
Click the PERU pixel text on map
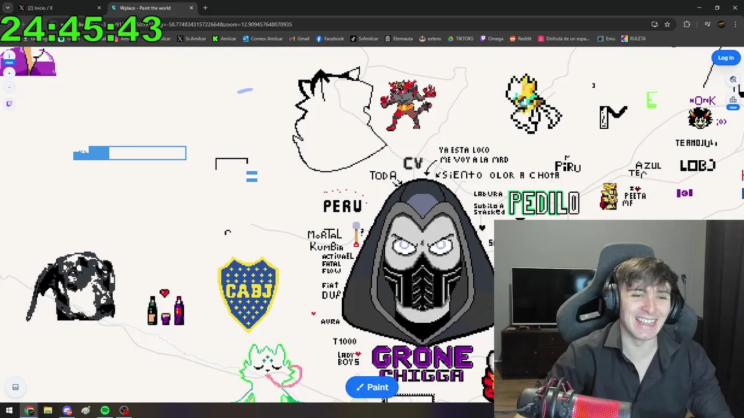[342, 206]
